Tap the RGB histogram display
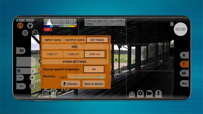This screenshot has width=203, height=114. [x=60, y=23]
